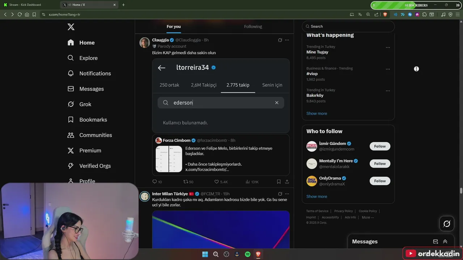Open more options on Inter Milan Türkiye post
Viewport: 463px width, 260px height.
point(287,194)
